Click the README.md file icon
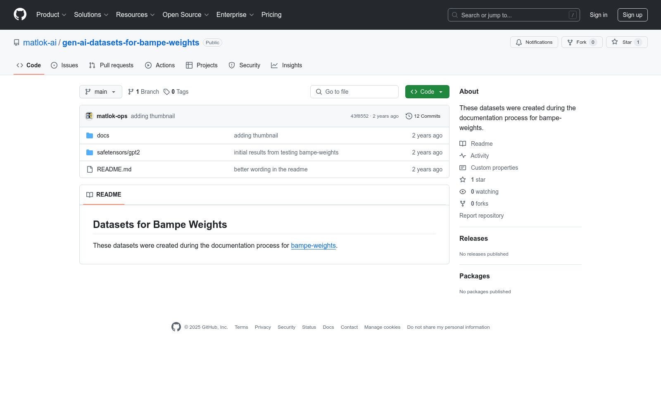This screenshot has width=661, height=413. [x=90, y=169]
